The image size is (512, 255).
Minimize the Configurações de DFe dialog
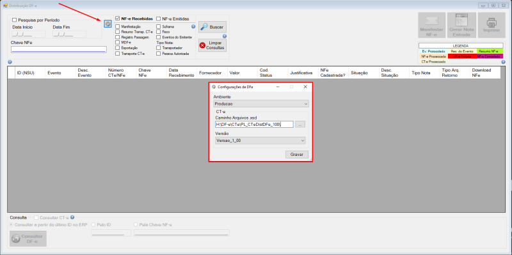277,87
